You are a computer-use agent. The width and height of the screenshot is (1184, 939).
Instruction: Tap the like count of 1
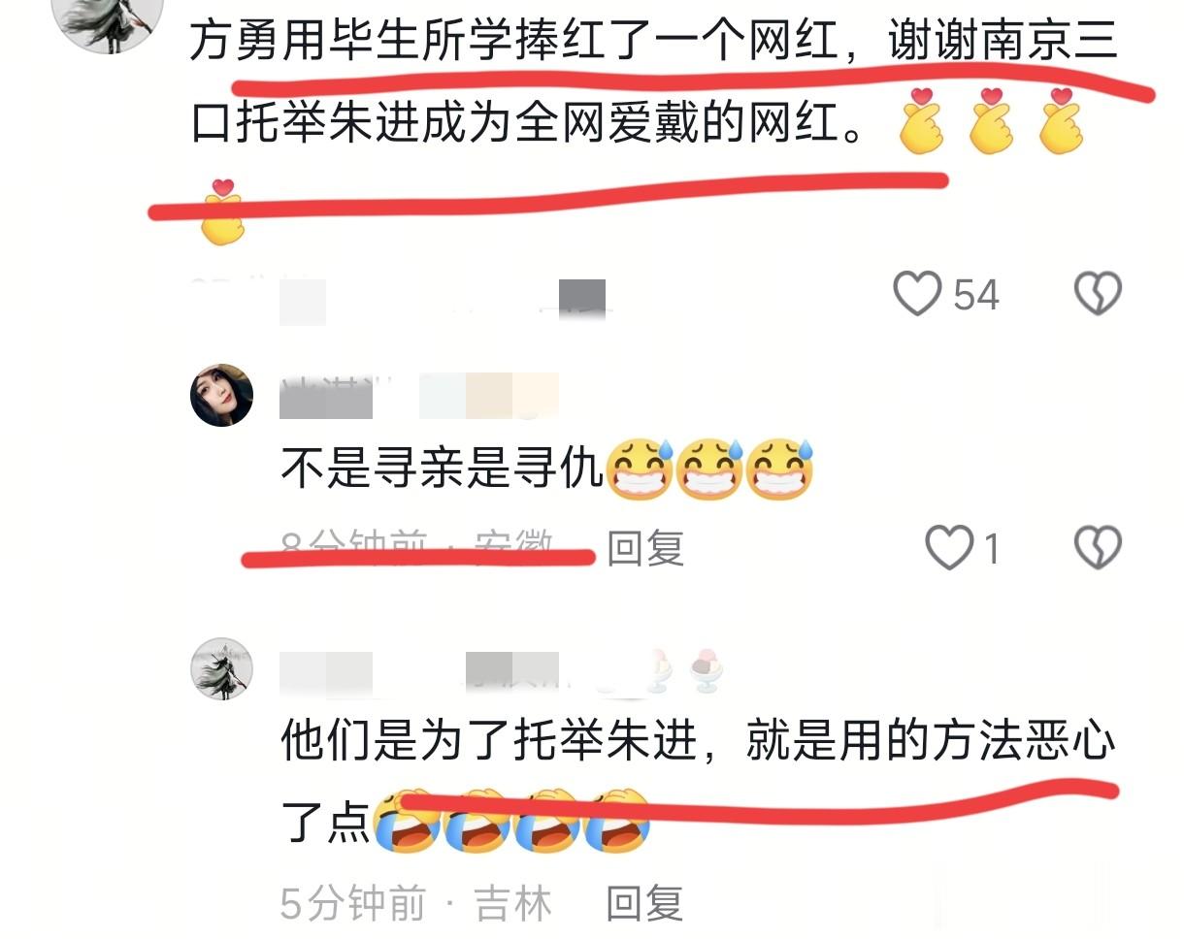click(x=991, y=550)
